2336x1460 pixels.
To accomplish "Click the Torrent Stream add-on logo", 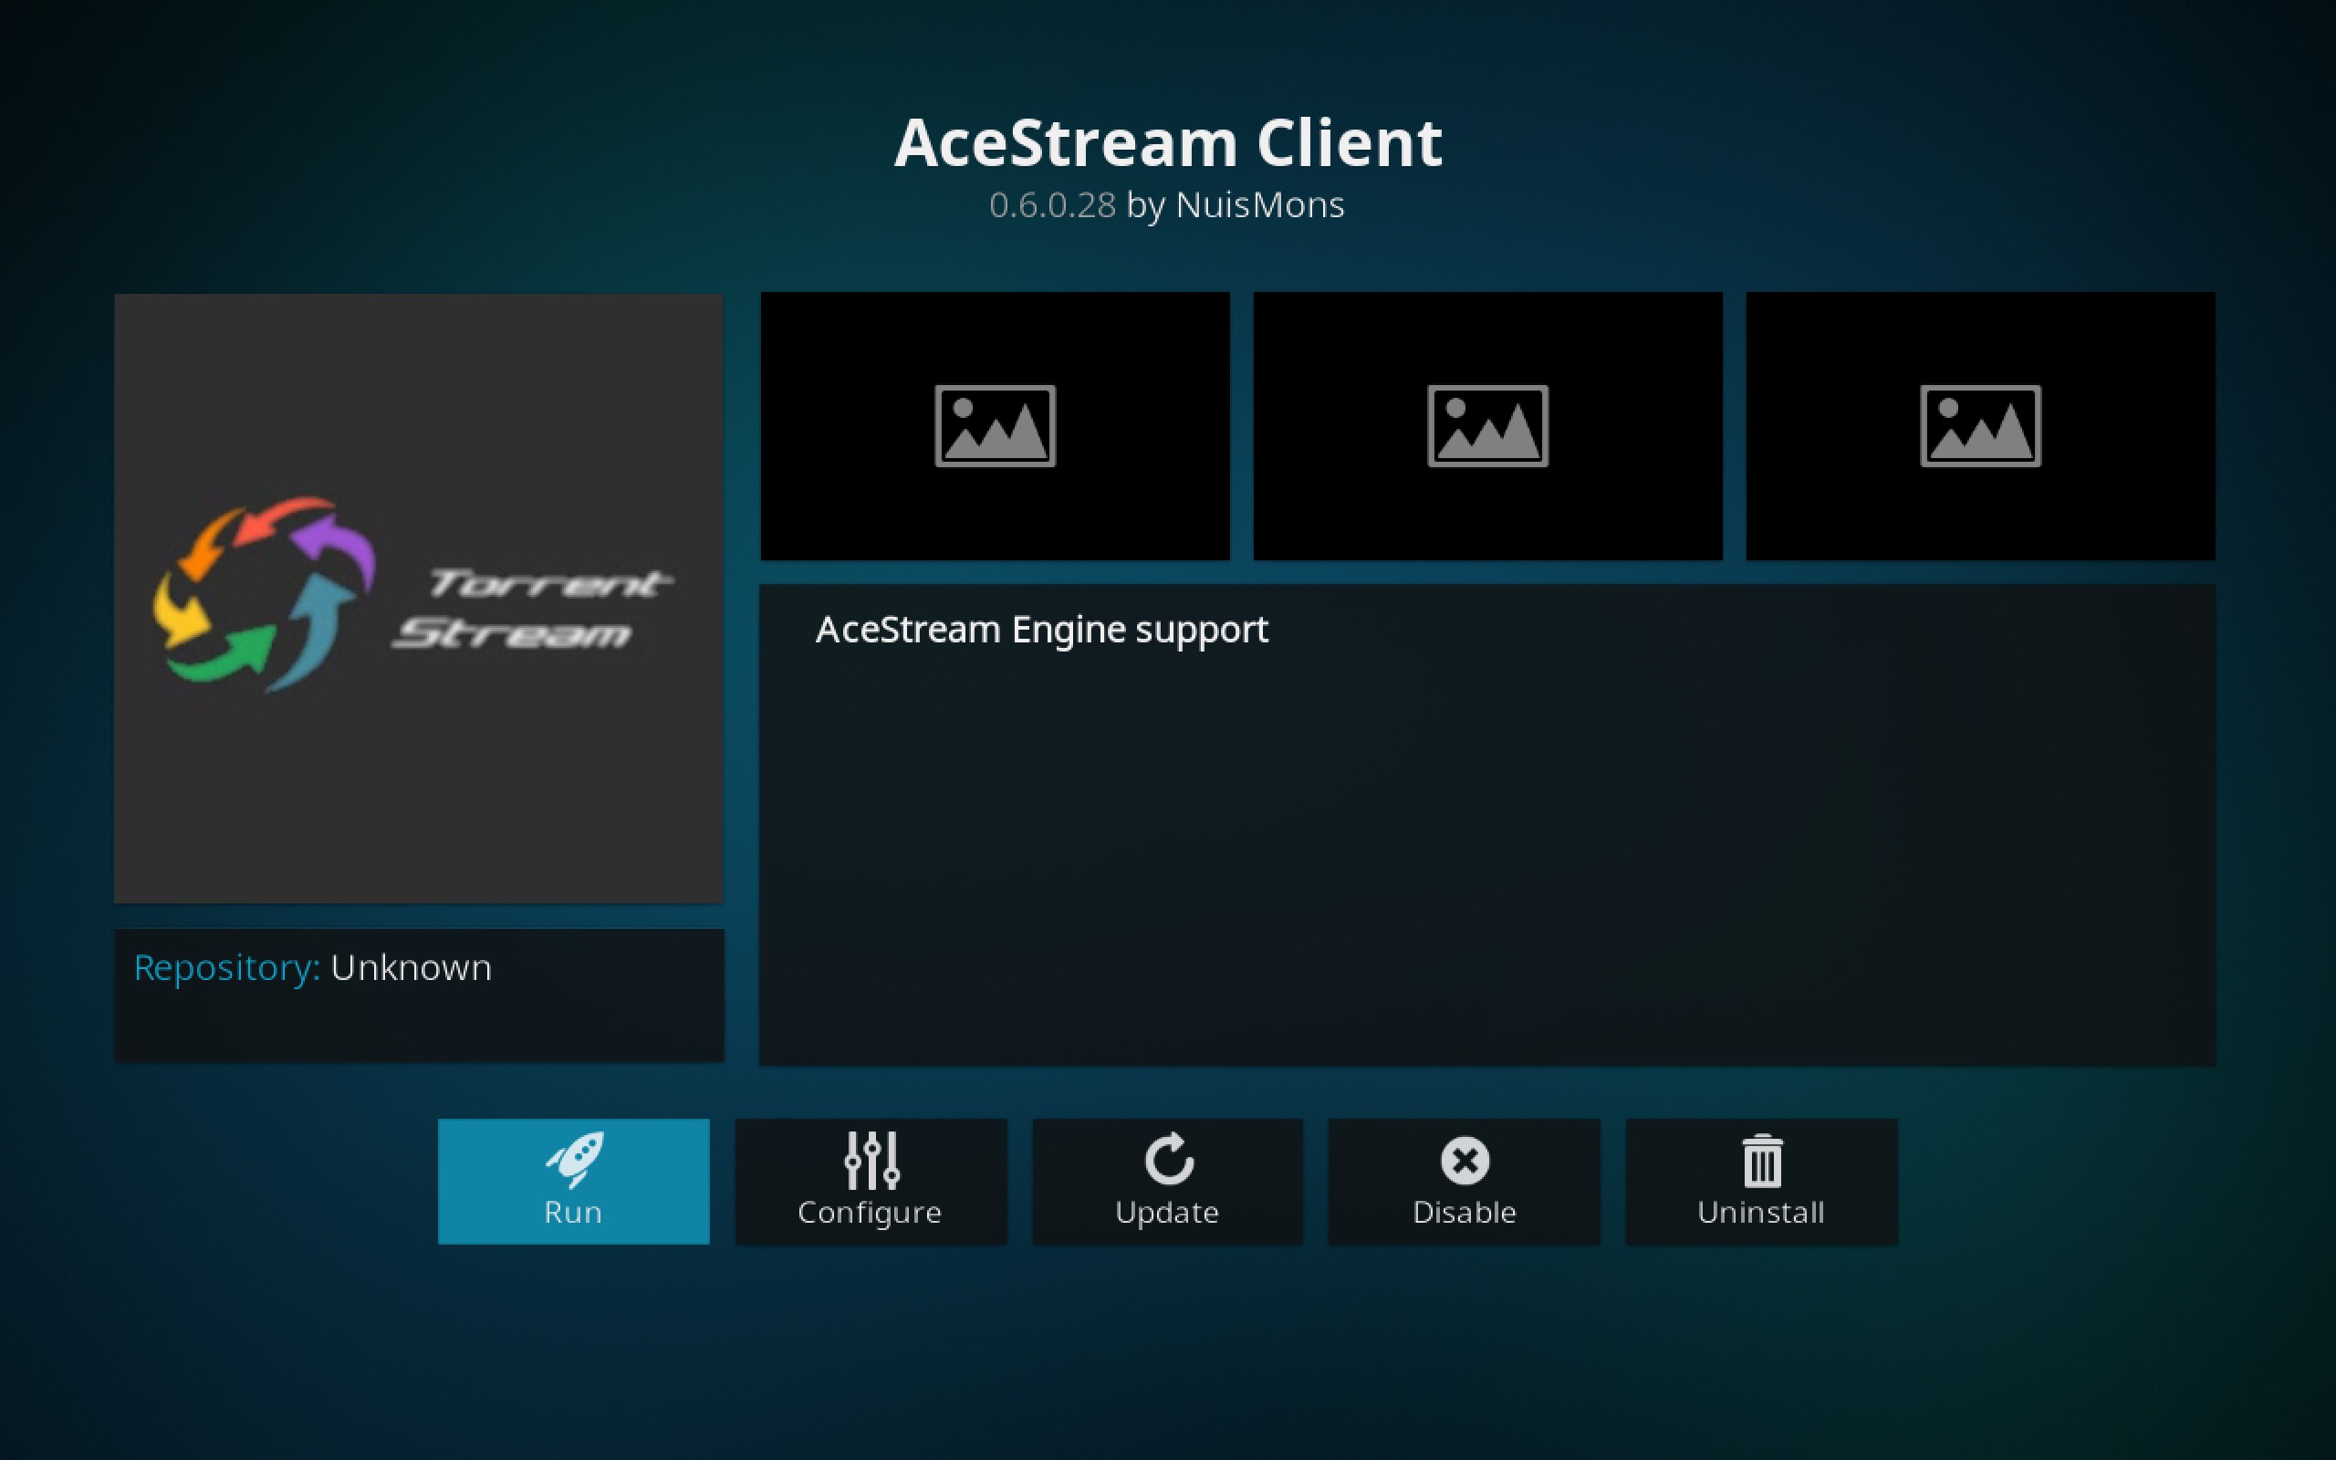I will pos(418,598).
